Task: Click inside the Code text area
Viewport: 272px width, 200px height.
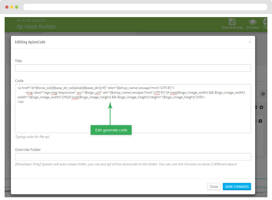Action: point(133,117)
